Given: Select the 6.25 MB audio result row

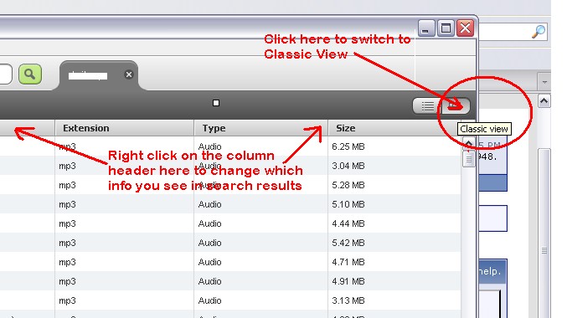Looking at the screenshot, I should tap(230, 146).
